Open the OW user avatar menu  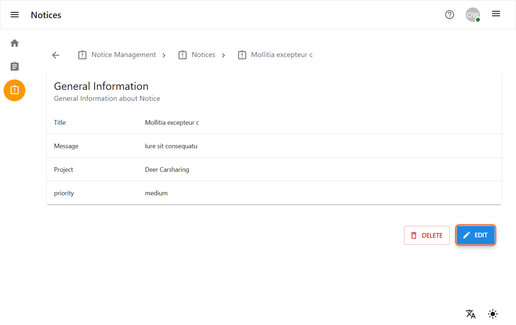pos(472,15)
